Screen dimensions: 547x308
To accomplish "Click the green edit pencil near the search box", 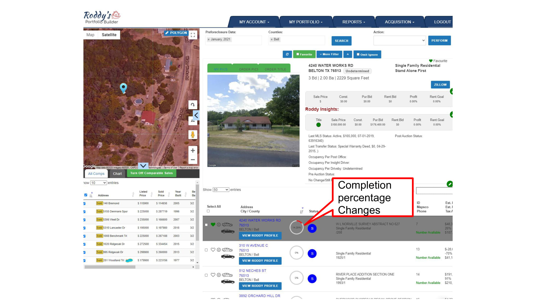I will pos(450,184).
